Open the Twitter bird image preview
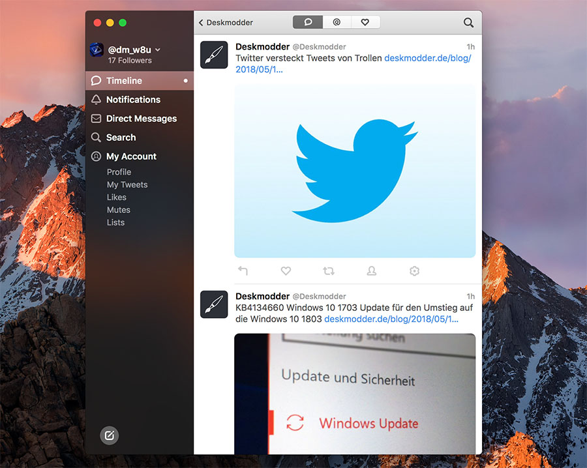Screen dimensions: 587x468 [x=355, y=171]
